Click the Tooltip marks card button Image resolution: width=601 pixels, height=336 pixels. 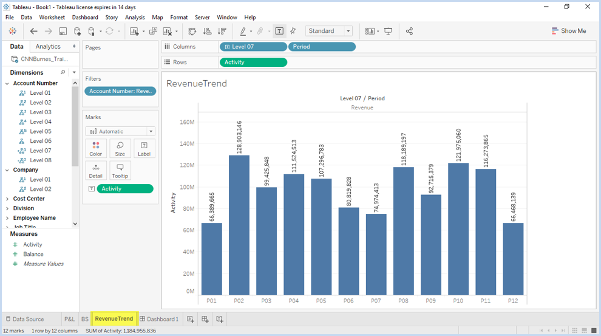(x=120, y=171)
